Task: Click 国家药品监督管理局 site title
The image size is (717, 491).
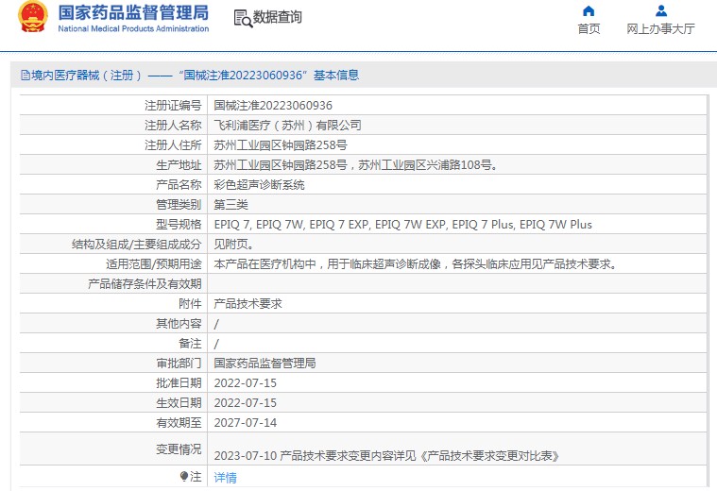Action: point(133,12)
